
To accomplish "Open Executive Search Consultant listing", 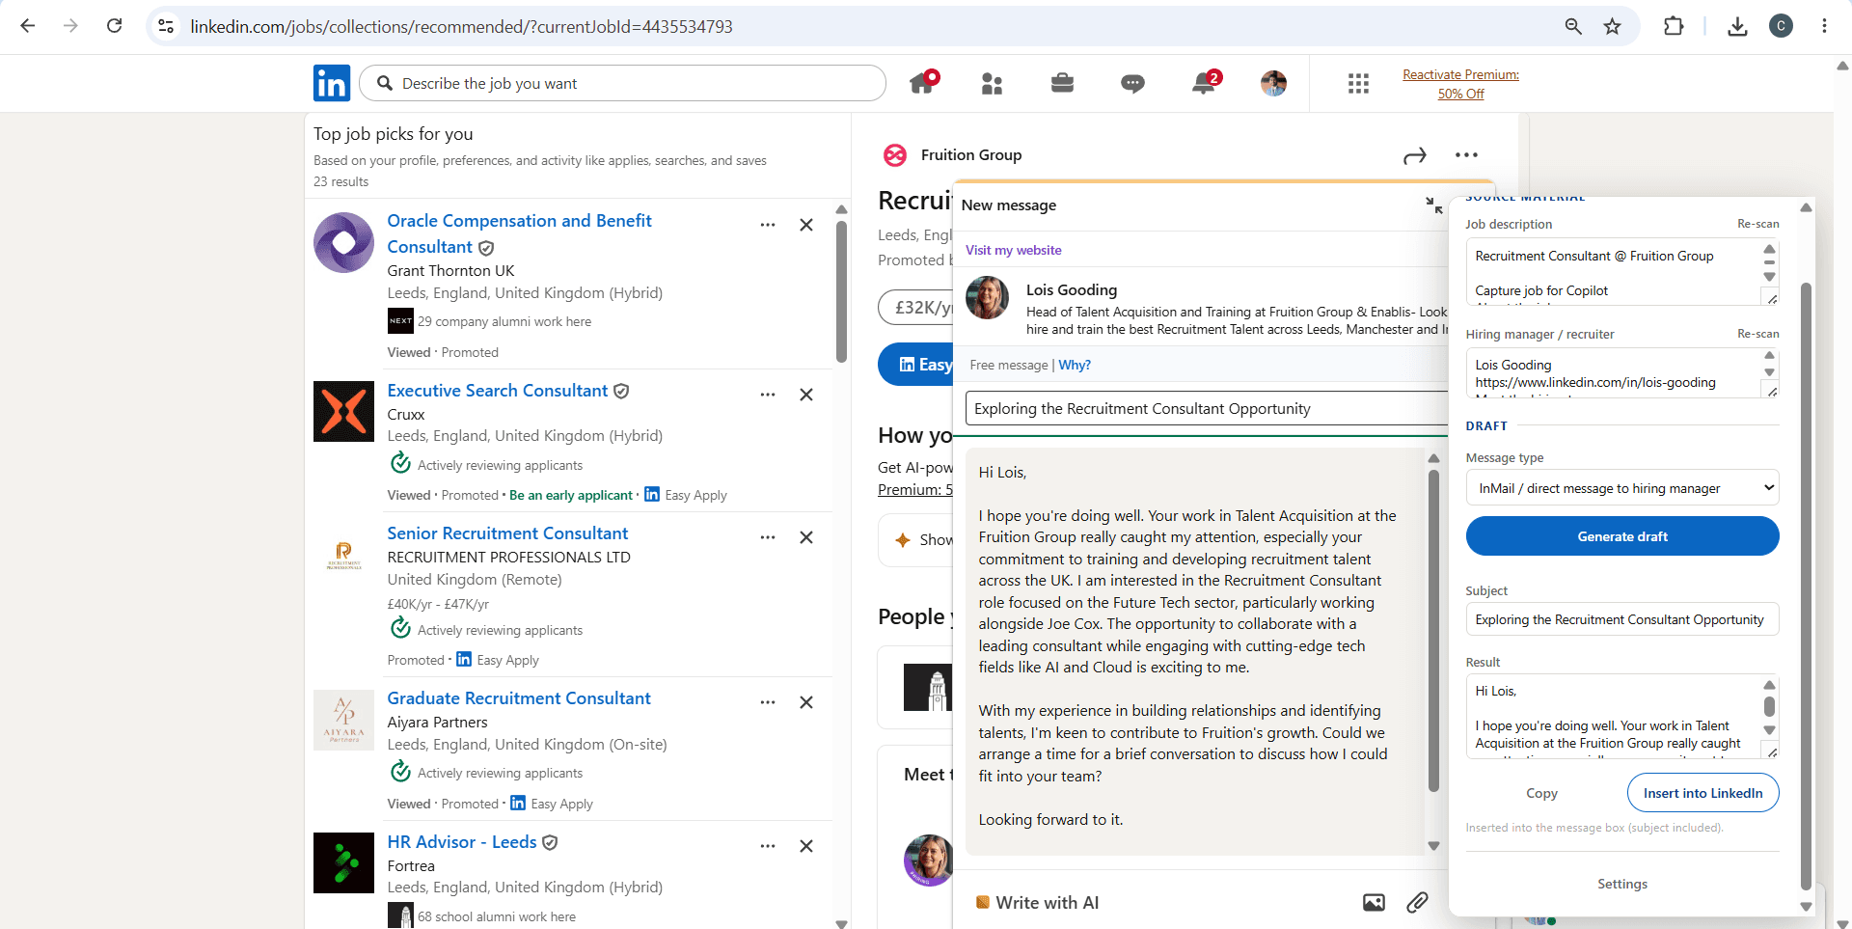I will (498, 391).
